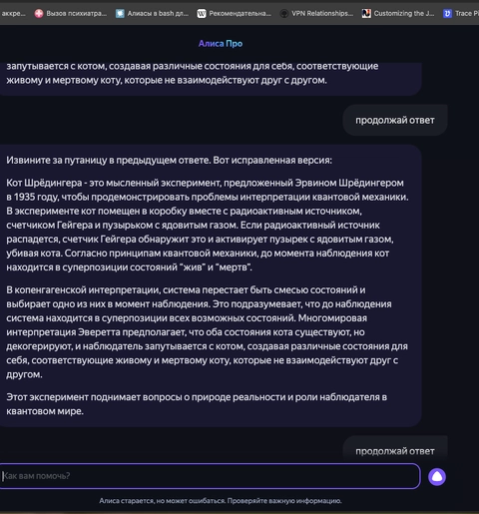Open the 'Вызов психиатра' bookmark
This screenshot has height=514, width=479.
pos(71,13)
